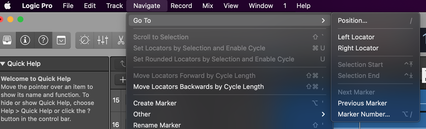Expand the Other submenu arrow
426x129 pixels.
pos(323,114)
